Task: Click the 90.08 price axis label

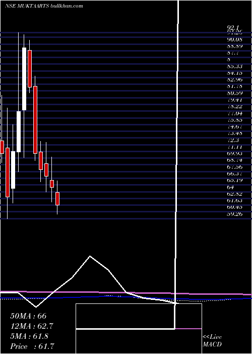Action: [234, 39]
